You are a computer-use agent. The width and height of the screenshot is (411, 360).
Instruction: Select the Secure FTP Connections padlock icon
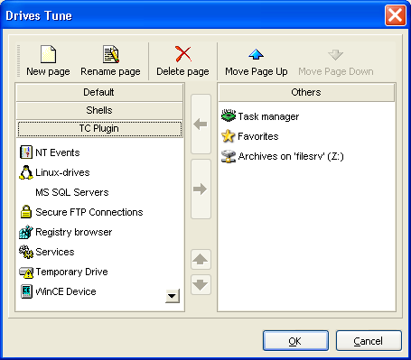26,212
